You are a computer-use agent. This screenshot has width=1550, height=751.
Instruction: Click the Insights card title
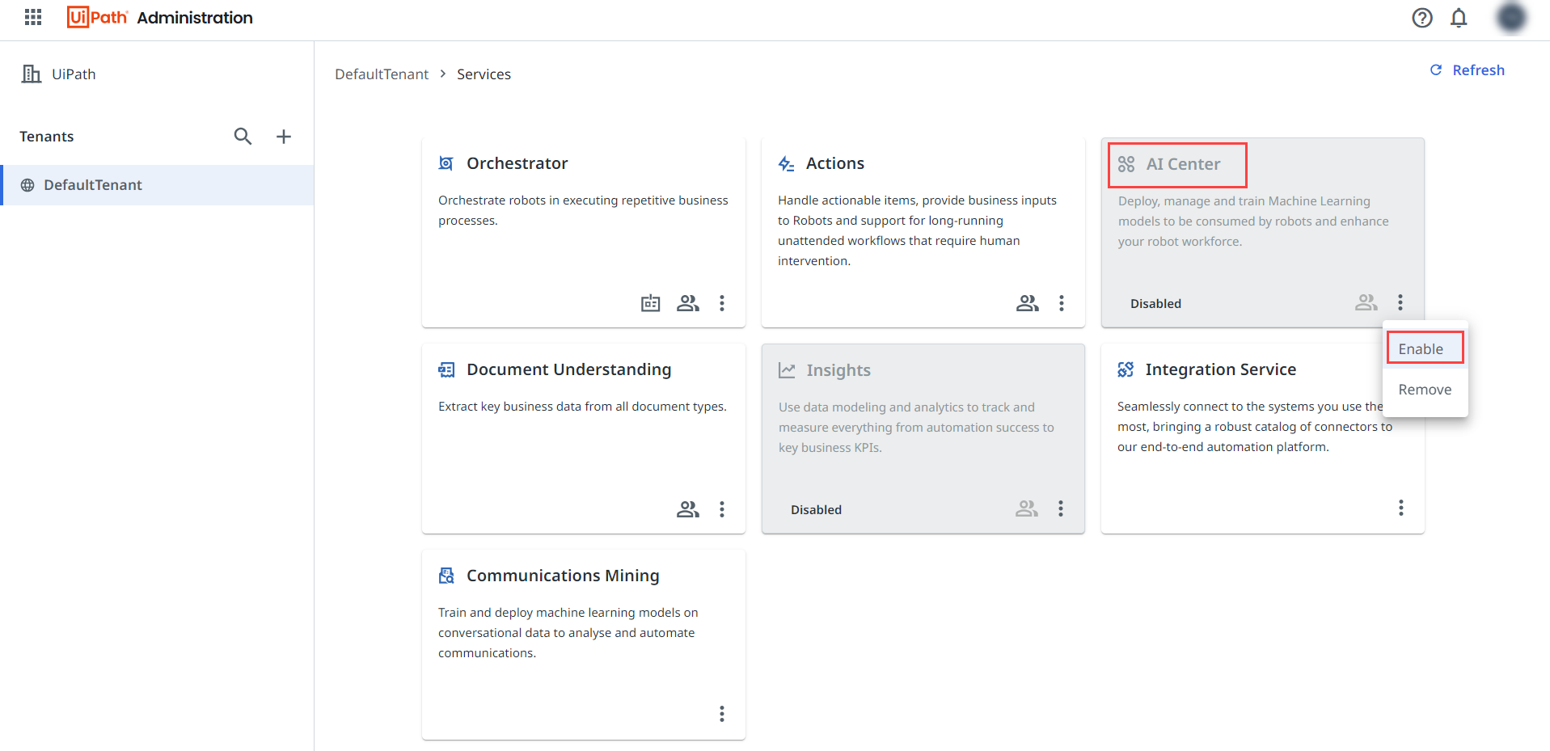838,370
